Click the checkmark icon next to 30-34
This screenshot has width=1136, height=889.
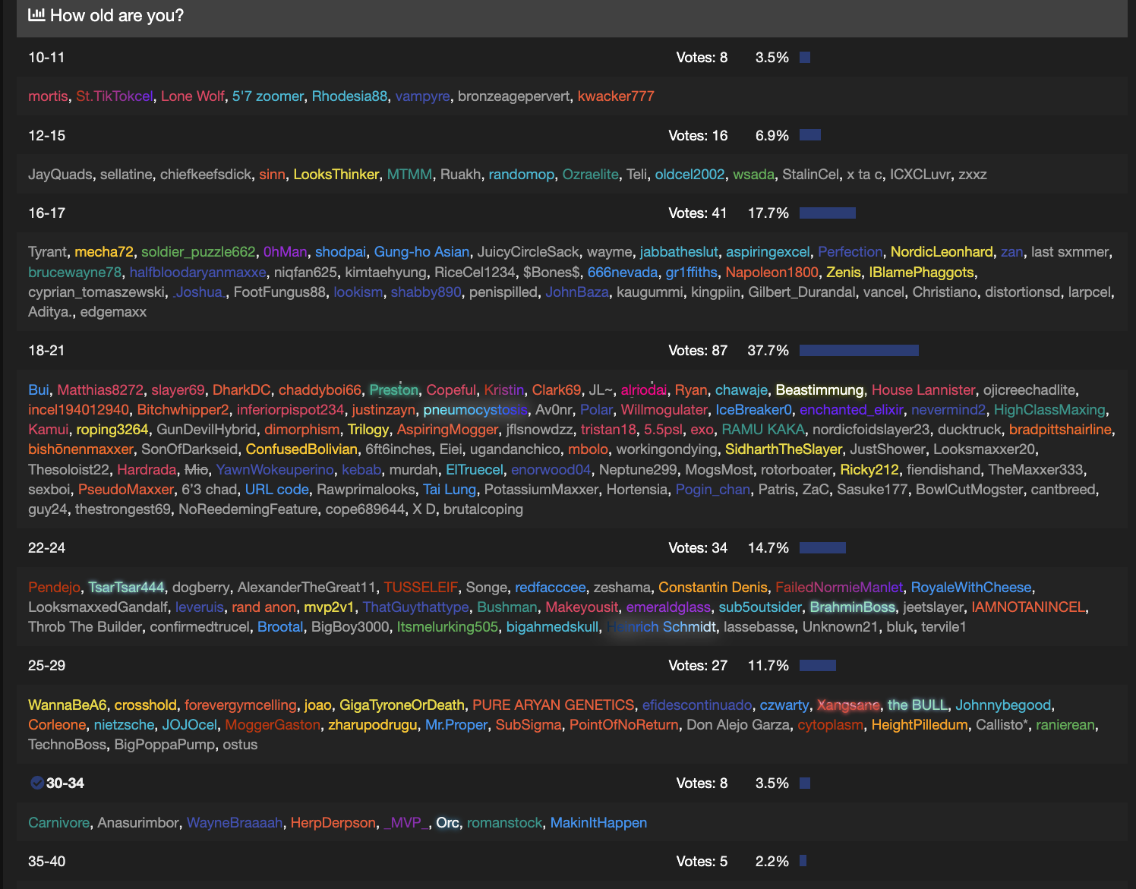point(36,783)
